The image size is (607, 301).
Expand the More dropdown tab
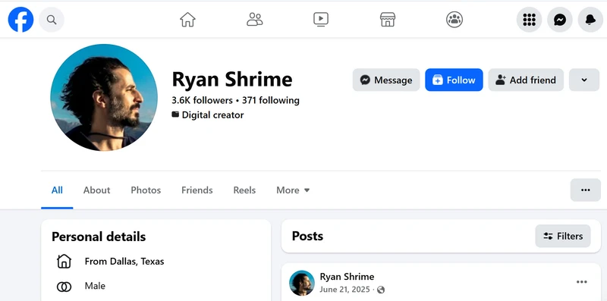pos(293,190)
